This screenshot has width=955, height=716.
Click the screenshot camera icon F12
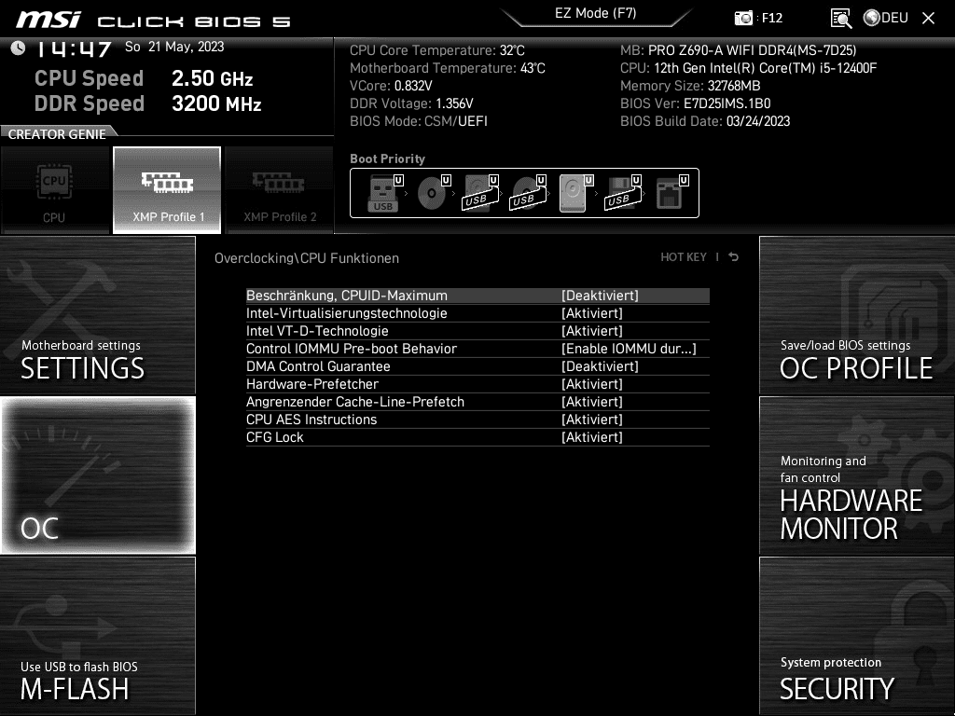[743, 19]
